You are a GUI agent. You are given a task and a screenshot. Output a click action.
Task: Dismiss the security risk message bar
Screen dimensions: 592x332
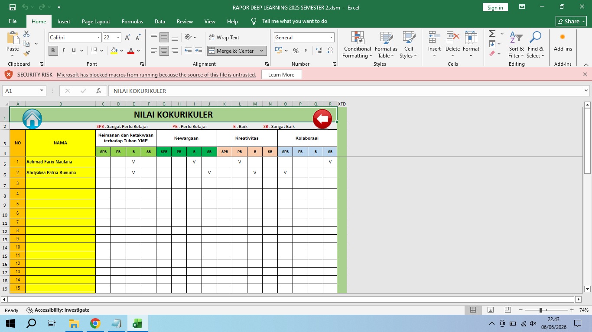coord(585,74)
